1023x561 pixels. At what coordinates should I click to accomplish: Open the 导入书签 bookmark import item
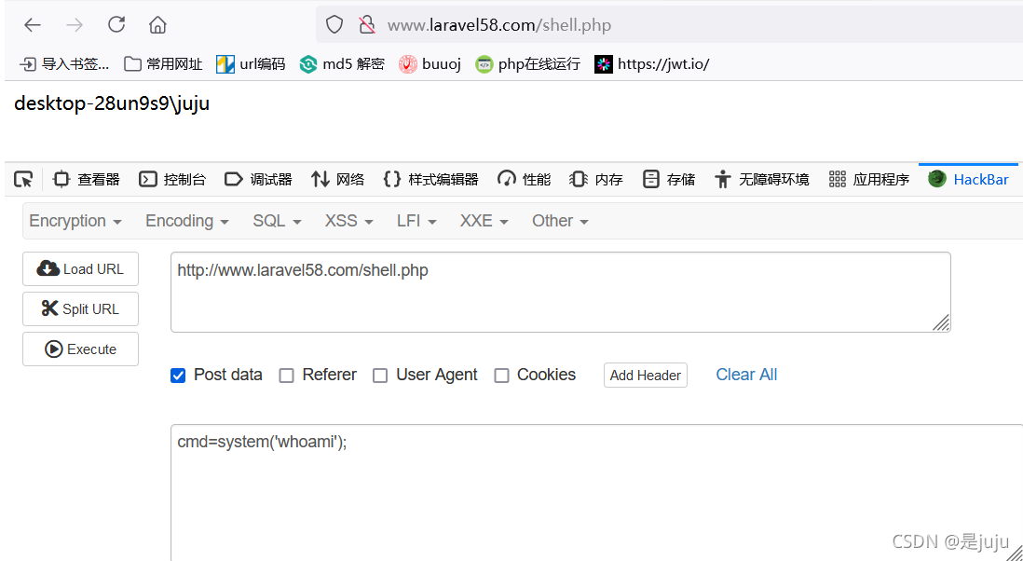point(64,64)
